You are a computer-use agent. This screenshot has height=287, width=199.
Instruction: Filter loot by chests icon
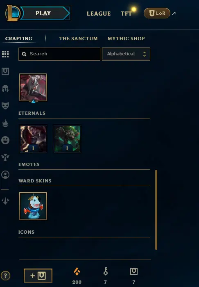pyautogui.click(x=5, y=71)
